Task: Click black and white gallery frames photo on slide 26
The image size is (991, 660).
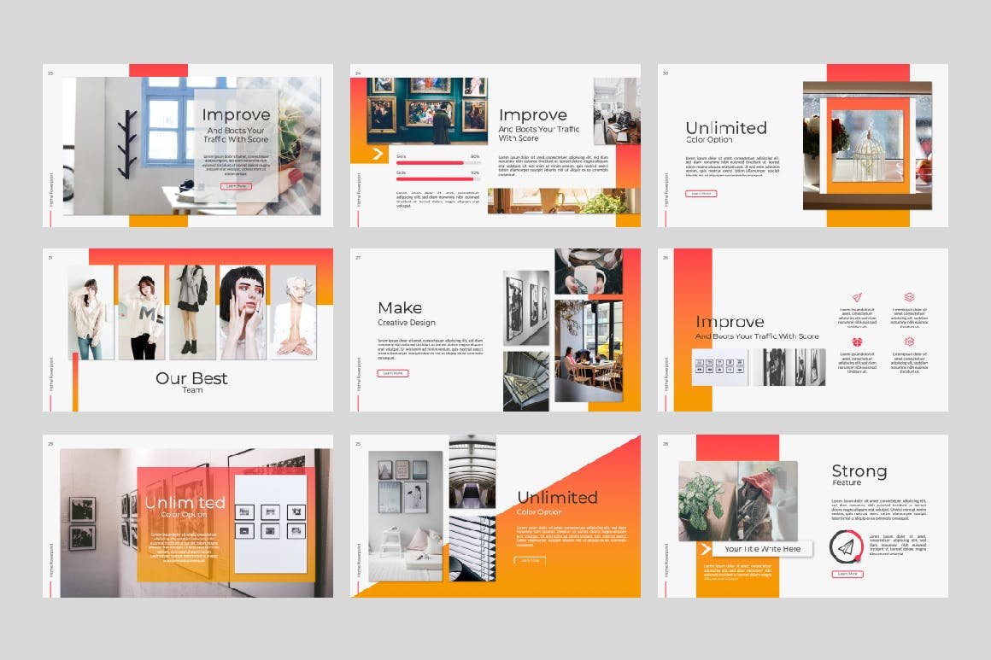Action: (x=790, y=366)
